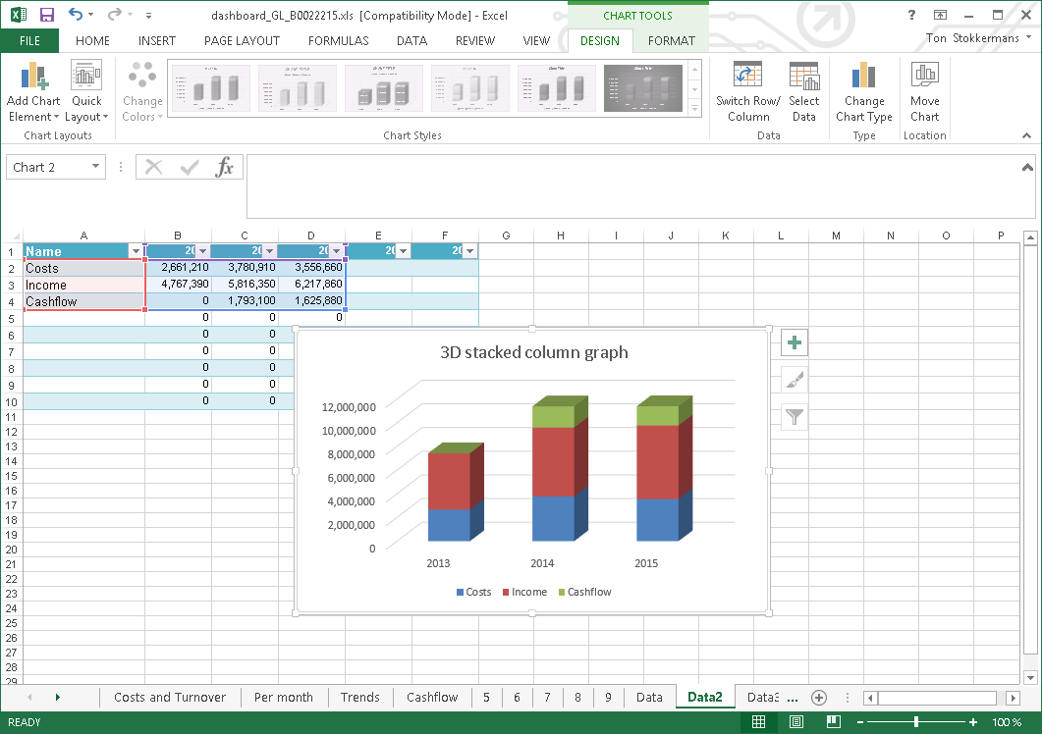1042x734 pixels.
Task: Click the Cashflow legend entry
Action: tap(584, 592)
